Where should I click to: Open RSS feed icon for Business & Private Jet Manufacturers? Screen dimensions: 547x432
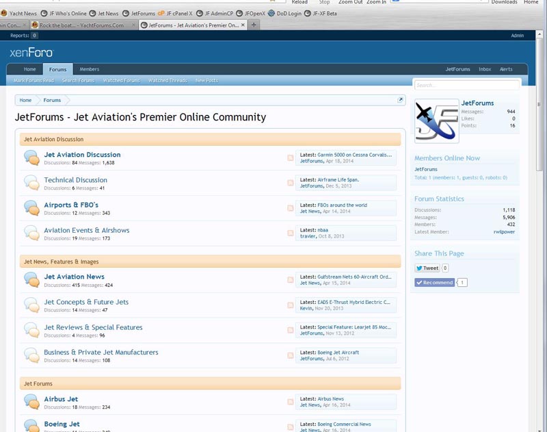pyautogui.click(x=290, y=355)
